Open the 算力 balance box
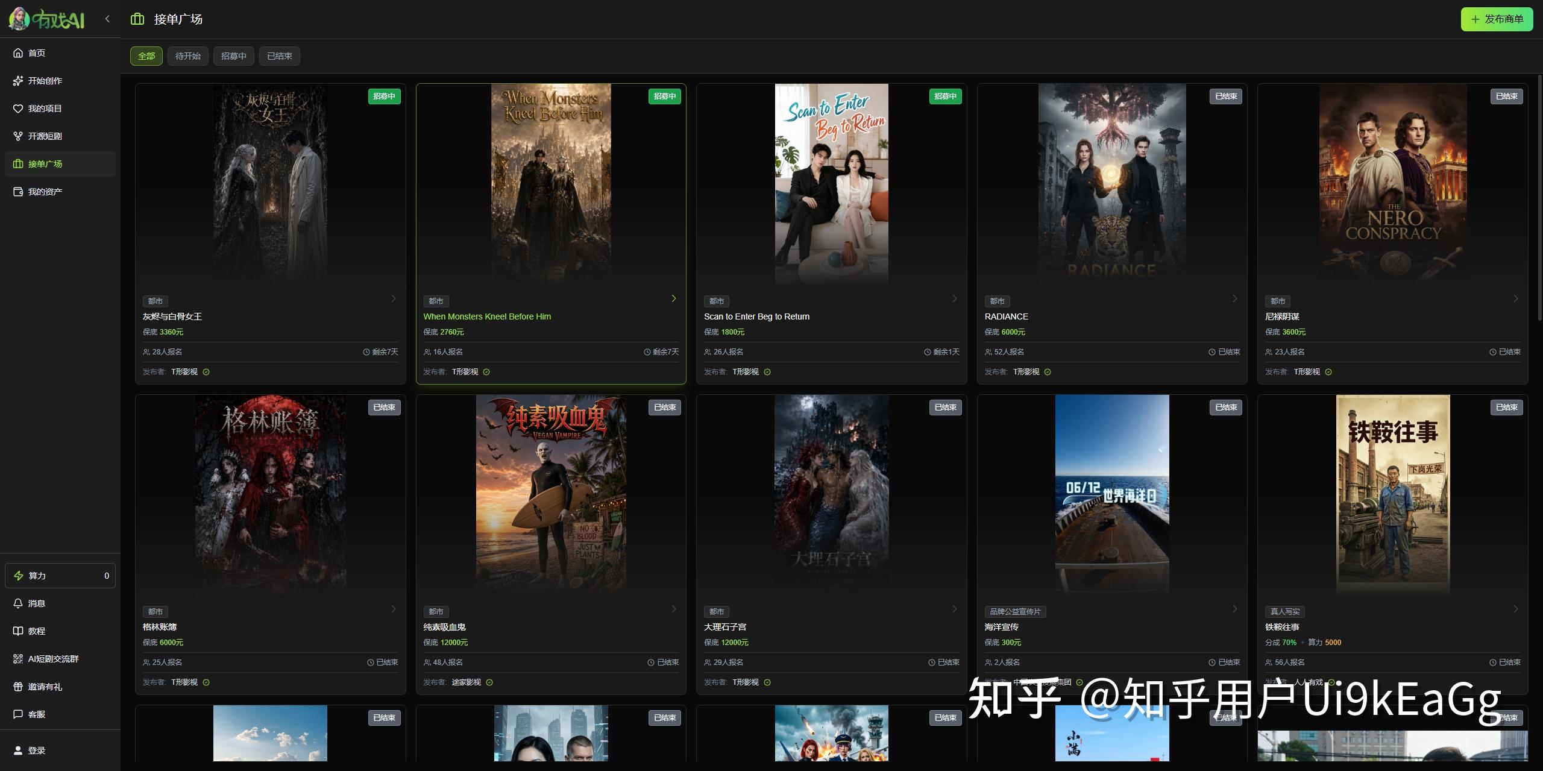The height and width of the screenshot is (771, 1543). click(x=60, y=576)
